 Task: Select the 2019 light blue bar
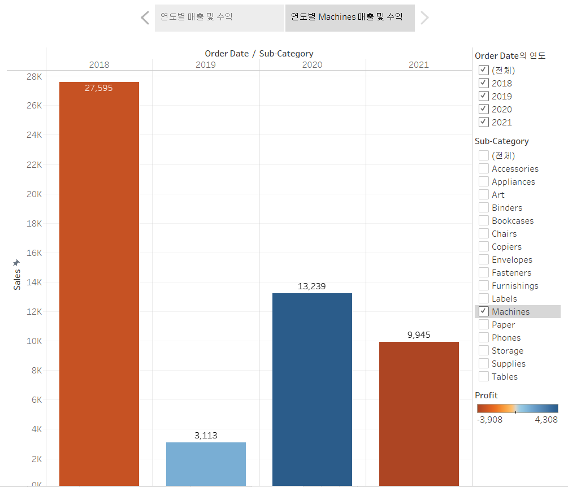[206, 464]
